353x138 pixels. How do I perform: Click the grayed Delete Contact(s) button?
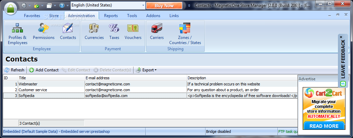point(112,70)
